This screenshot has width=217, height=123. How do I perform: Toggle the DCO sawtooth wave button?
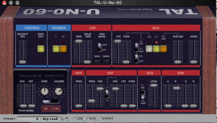[x=156, y=49]
